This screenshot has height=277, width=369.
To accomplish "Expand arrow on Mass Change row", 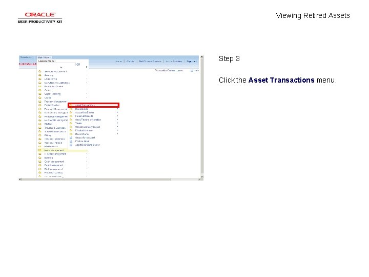I will (x=117, y=134).
